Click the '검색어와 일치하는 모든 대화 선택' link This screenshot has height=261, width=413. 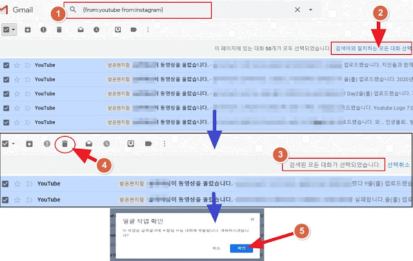point(374,48)
